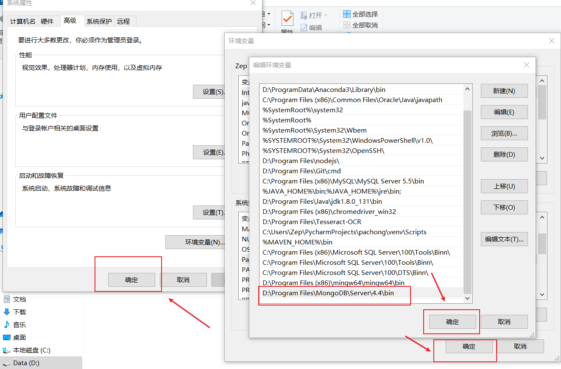Open 本地磁盘 (C:) in Explorer sidebar

[27, 350]
